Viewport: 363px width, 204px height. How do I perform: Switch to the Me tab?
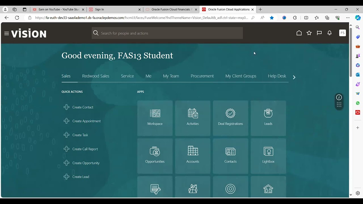[148, 76]
